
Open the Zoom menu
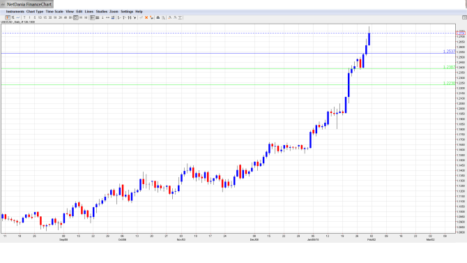pos(114,11)
